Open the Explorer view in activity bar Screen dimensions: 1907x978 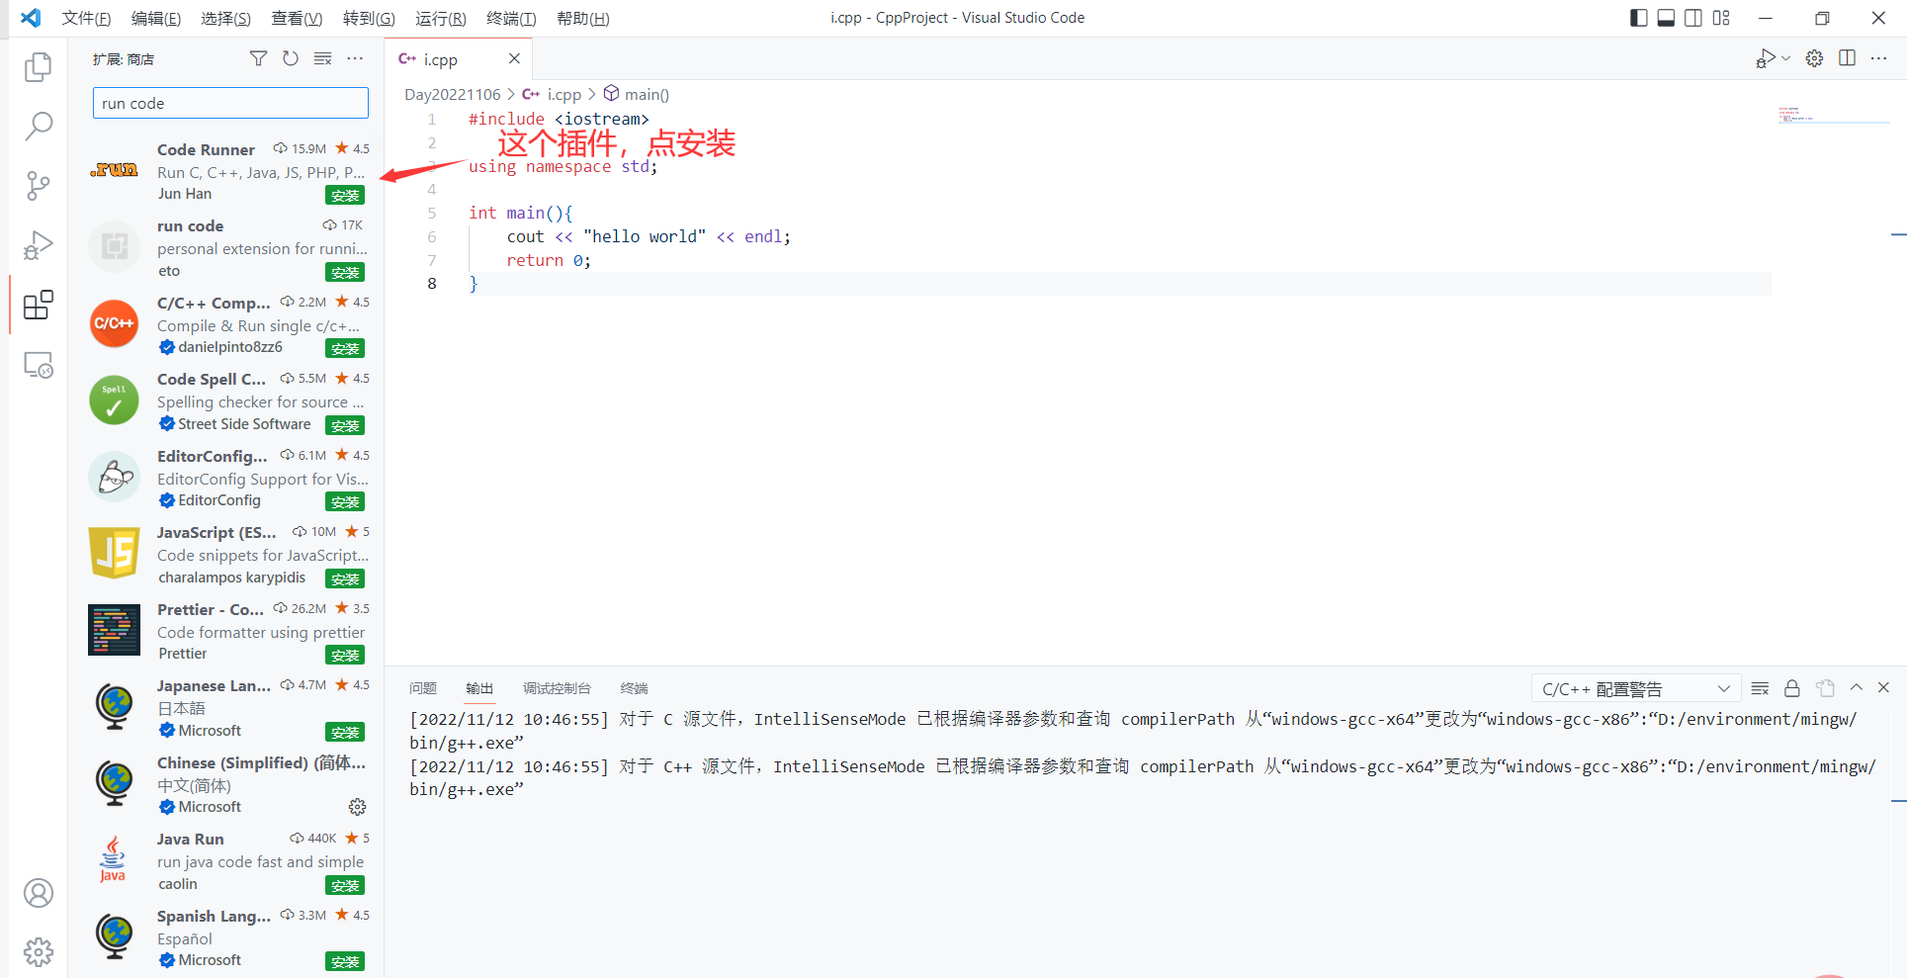pyautogui.click(x=38, y=66)
